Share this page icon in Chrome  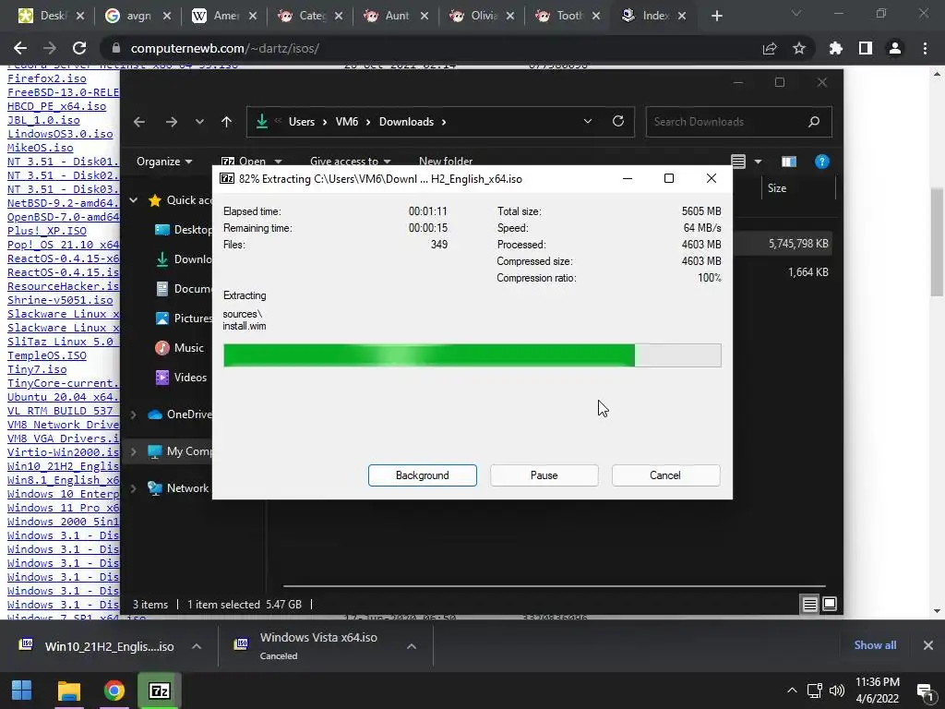point(770,48)
